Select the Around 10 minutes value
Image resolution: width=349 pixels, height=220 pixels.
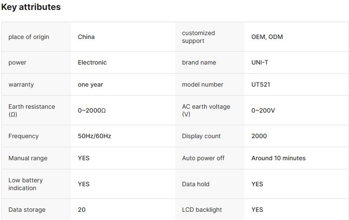tap(278, 158)
